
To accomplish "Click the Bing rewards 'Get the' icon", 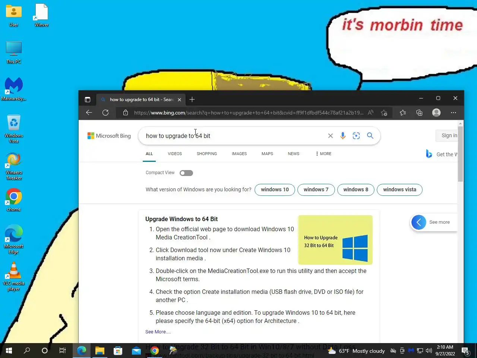I will 429,154.
